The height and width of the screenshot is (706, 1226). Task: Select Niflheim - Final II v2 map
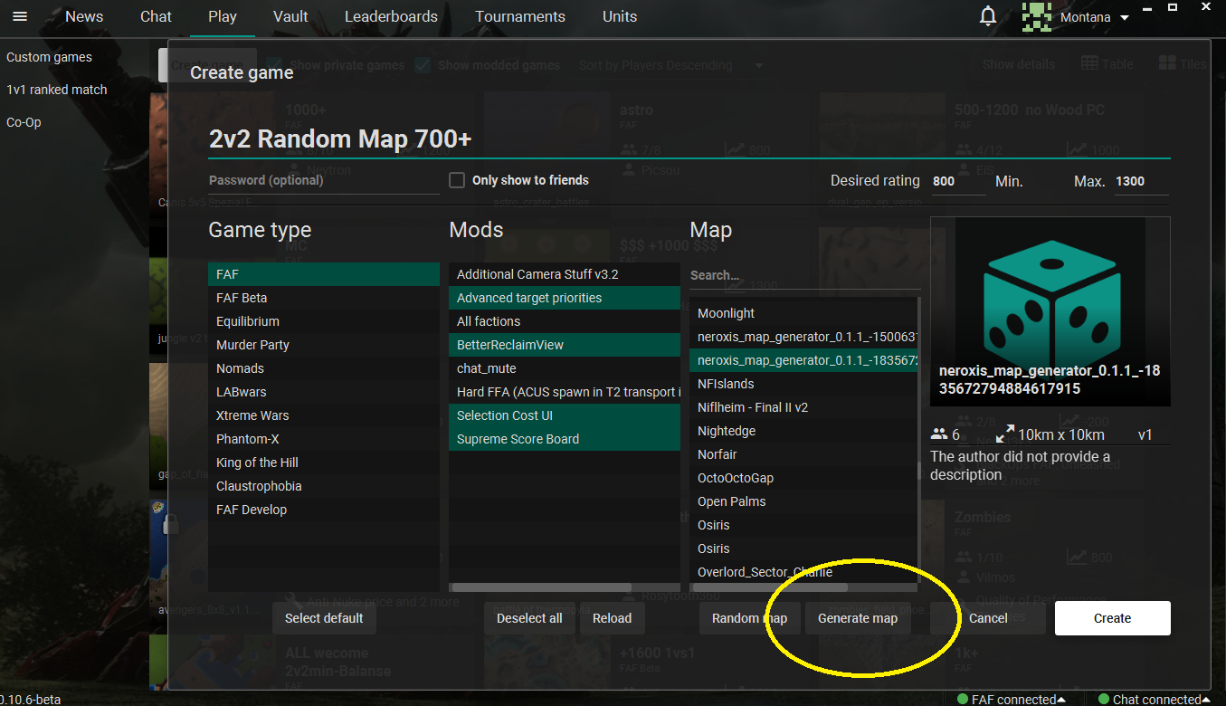coord(803,407)
